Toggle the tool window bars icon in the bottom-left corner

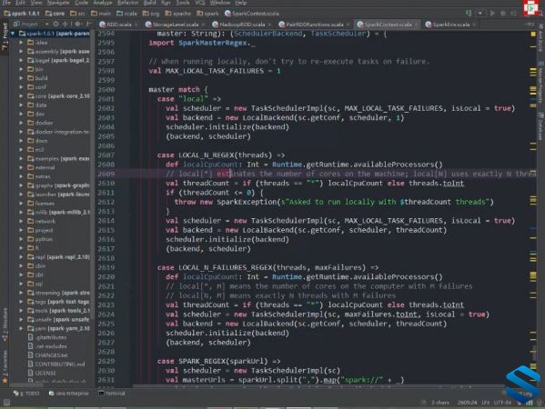tap(6, 403)
